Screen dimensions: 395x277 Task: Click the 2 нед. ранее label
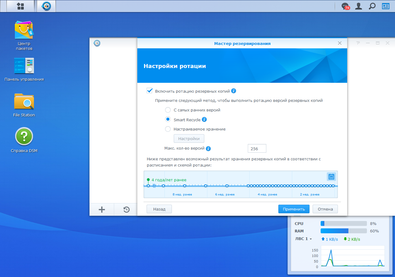(x=310, y=195)
